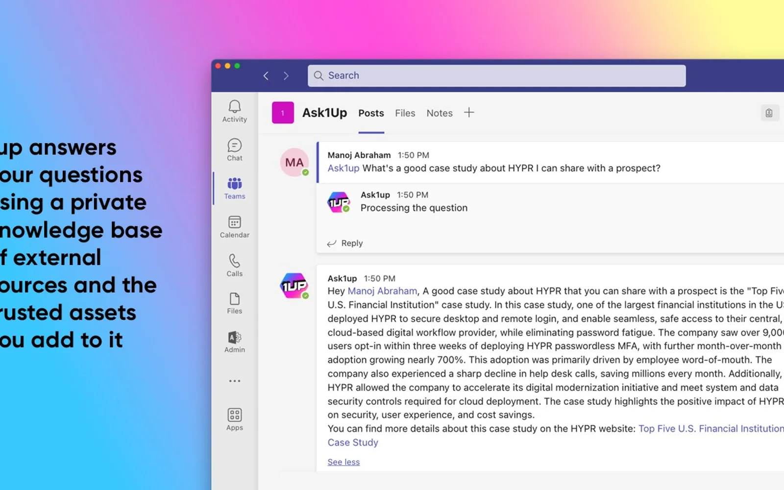Click the 1:50 PM timestamp beside Manoj Abraham
784x490 pixels.
pyautogui.click(x=413, y=155)
